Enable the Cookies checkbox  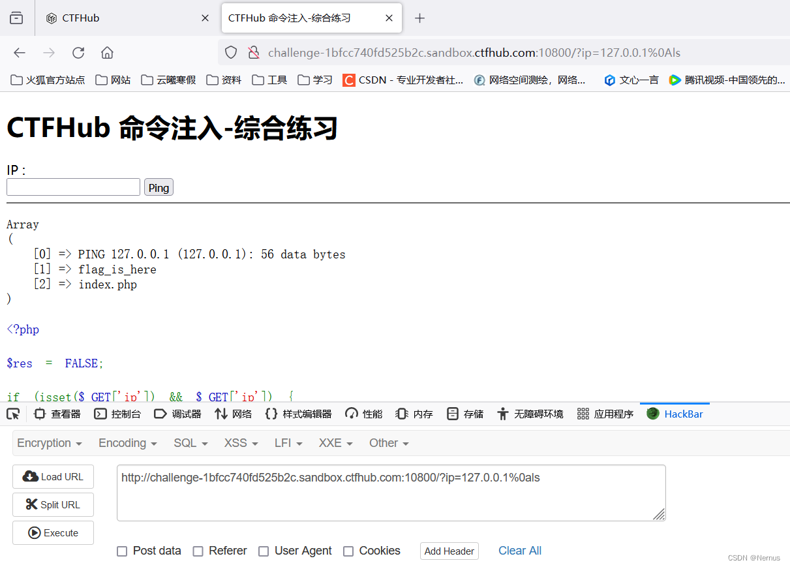tap(348, 551)
